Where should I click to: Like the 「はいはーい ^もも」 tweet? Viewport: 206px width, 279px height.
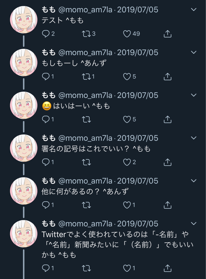pos(127,119)
